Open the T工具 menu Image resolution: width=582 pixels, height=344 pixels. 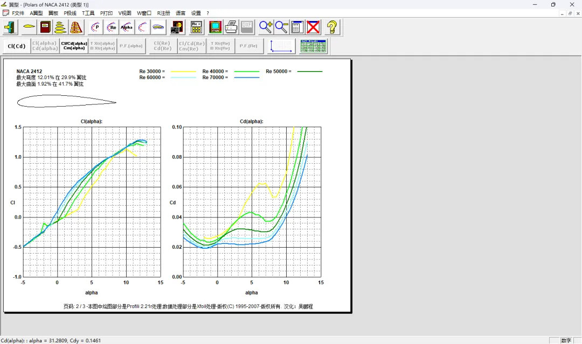[x=88, y=13]
